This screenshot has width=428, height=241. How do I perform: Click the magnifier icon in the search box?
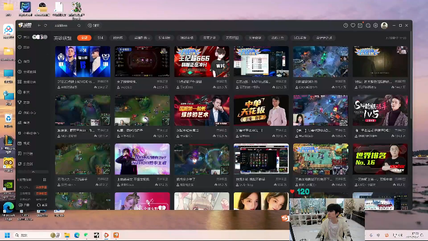79,25
